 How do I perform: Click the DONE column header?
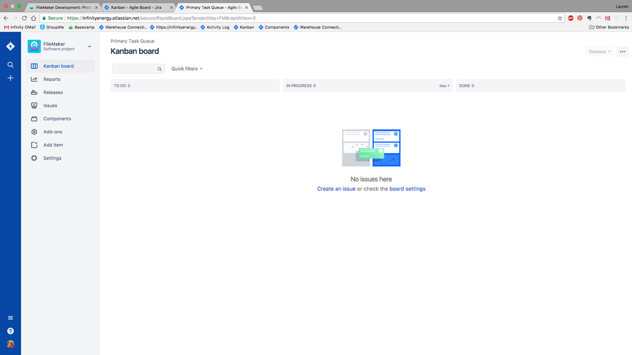540,86
